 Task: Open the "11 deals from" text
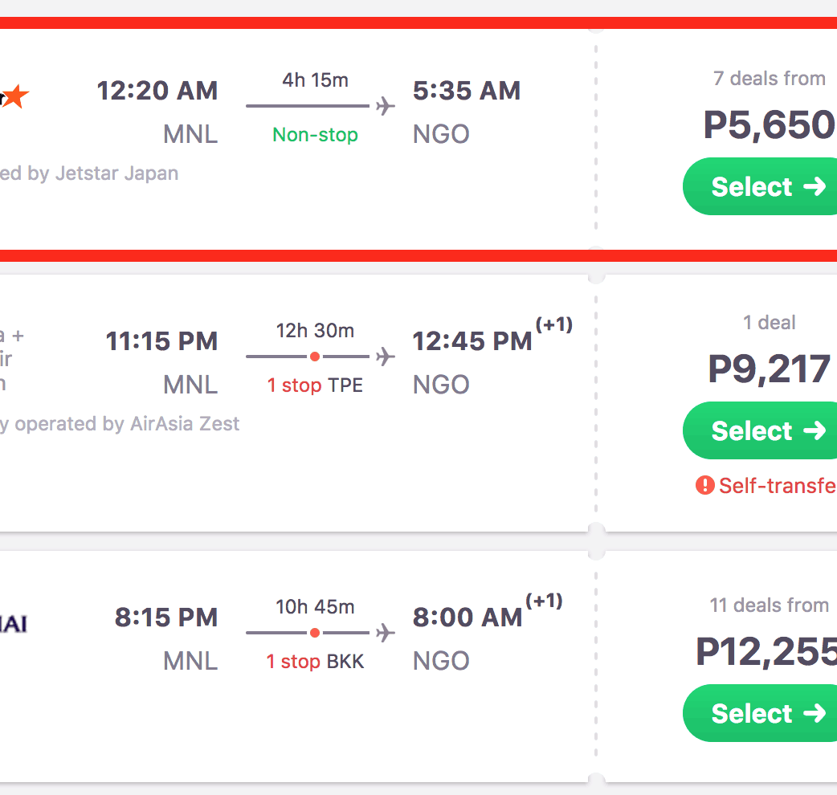[x=769, y=605]
